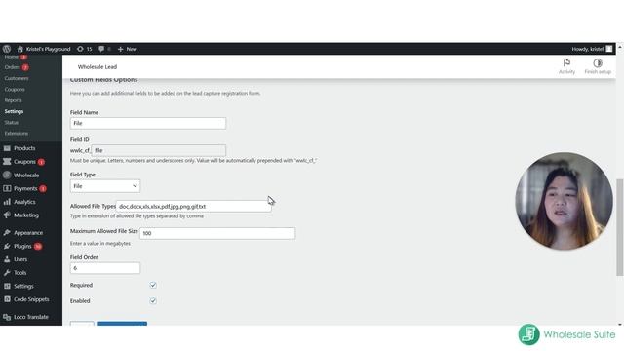This screenshot has height=351, width=624.
Task: Click the Plugins plug icon
Action: (x=7, y=247)
